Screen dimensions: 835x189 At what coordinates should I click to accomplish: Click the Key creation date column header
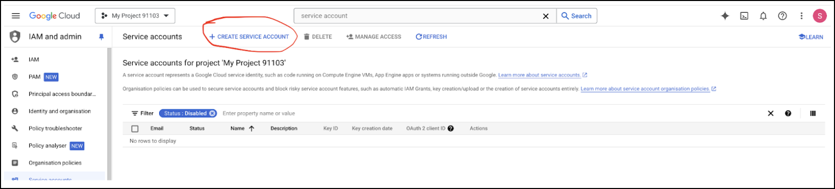372,128
